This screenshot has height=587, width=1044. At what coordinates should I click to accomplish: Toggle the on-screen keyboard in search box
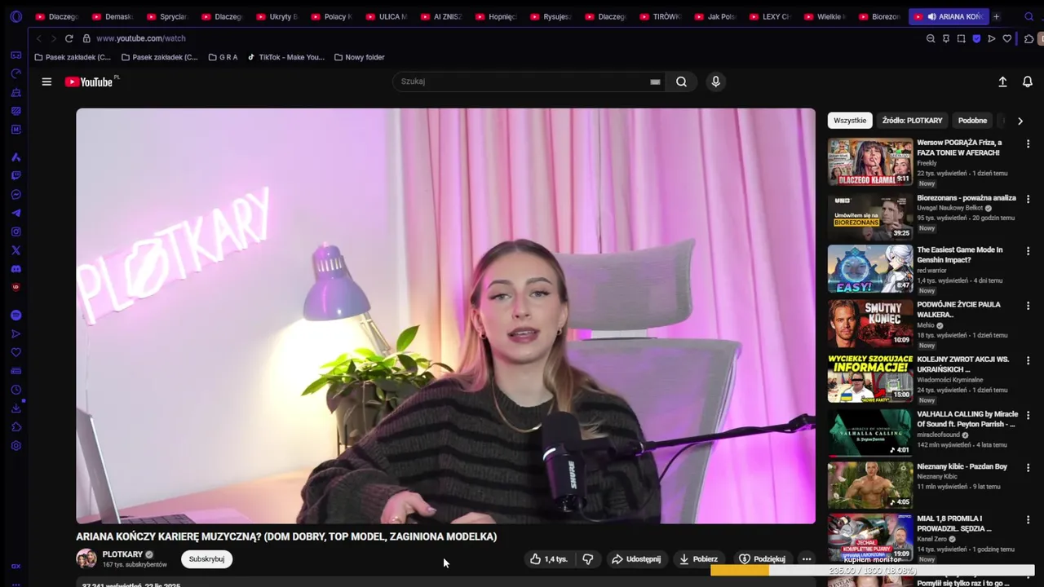coord(655,82)
